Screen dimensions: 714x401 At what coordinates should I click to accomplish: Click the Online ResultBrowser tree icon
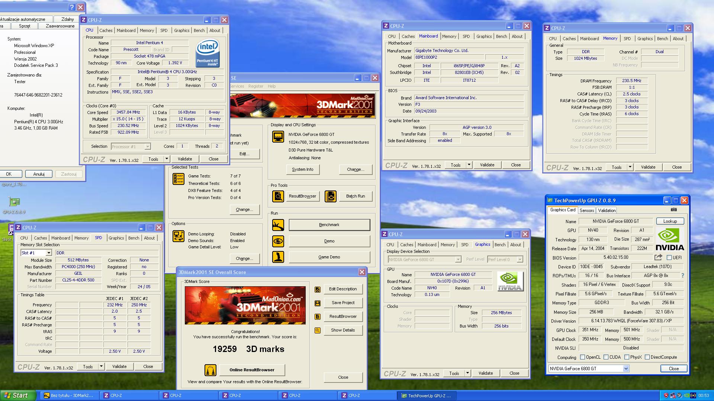210,370
